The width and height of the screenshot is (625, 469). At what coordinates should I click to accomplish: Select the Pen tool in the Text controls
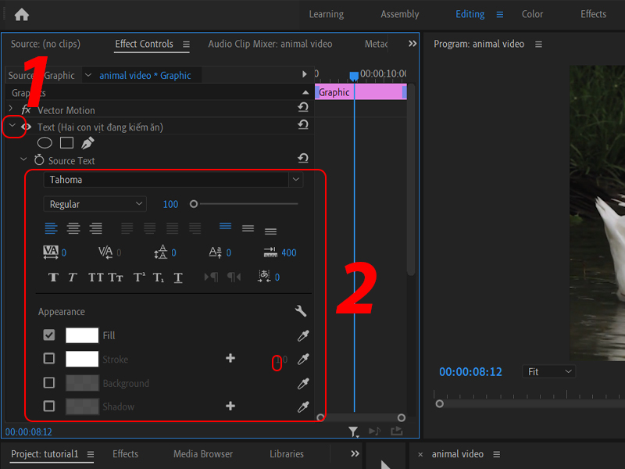[87, 142]
